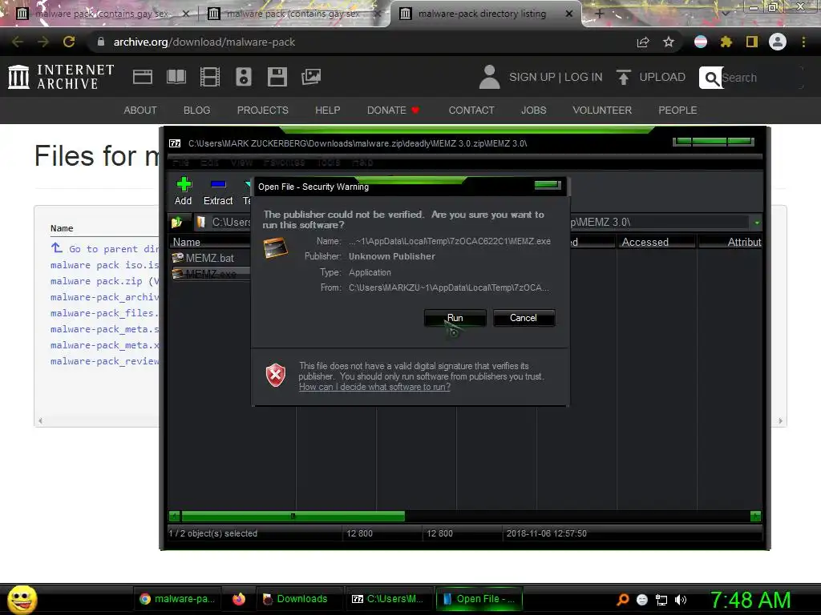Open PEOPLE in the archive menu
The height and width of the screenshot is (615, 821).
click(677, 111)
